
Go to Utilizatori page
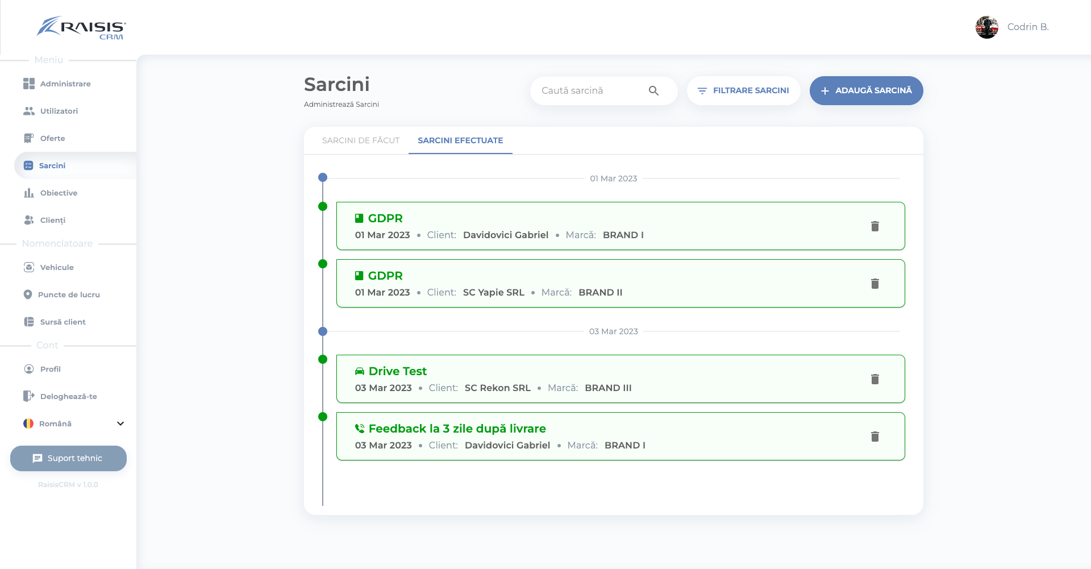coord(59,111)
